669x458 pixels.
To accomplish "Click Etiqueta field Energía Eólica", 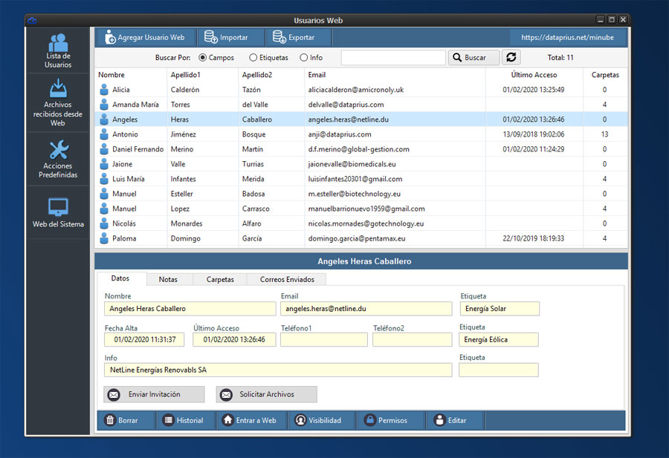I will tap(498, 339).
